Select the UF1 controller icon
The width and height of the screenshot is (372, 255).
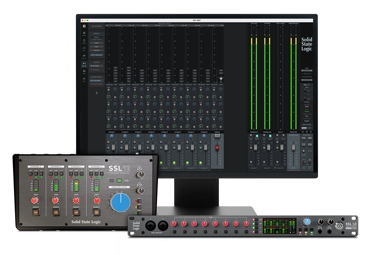pos(85,79)
